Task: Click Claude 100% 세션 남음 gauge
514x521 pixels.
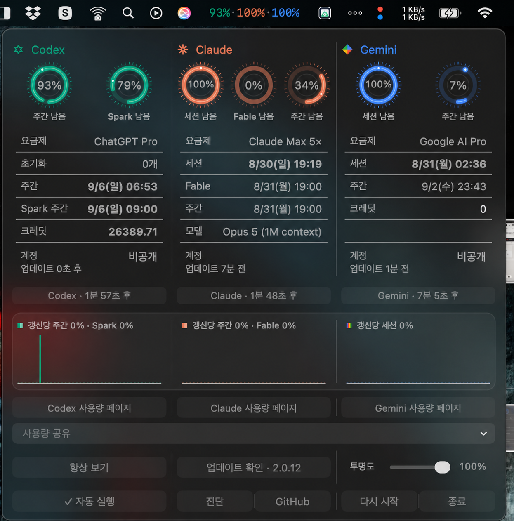Action: [200, 85]
